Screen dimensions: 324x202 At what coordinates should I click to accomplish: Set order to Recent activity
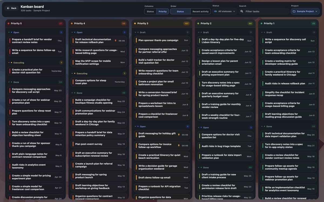[201, 11]
